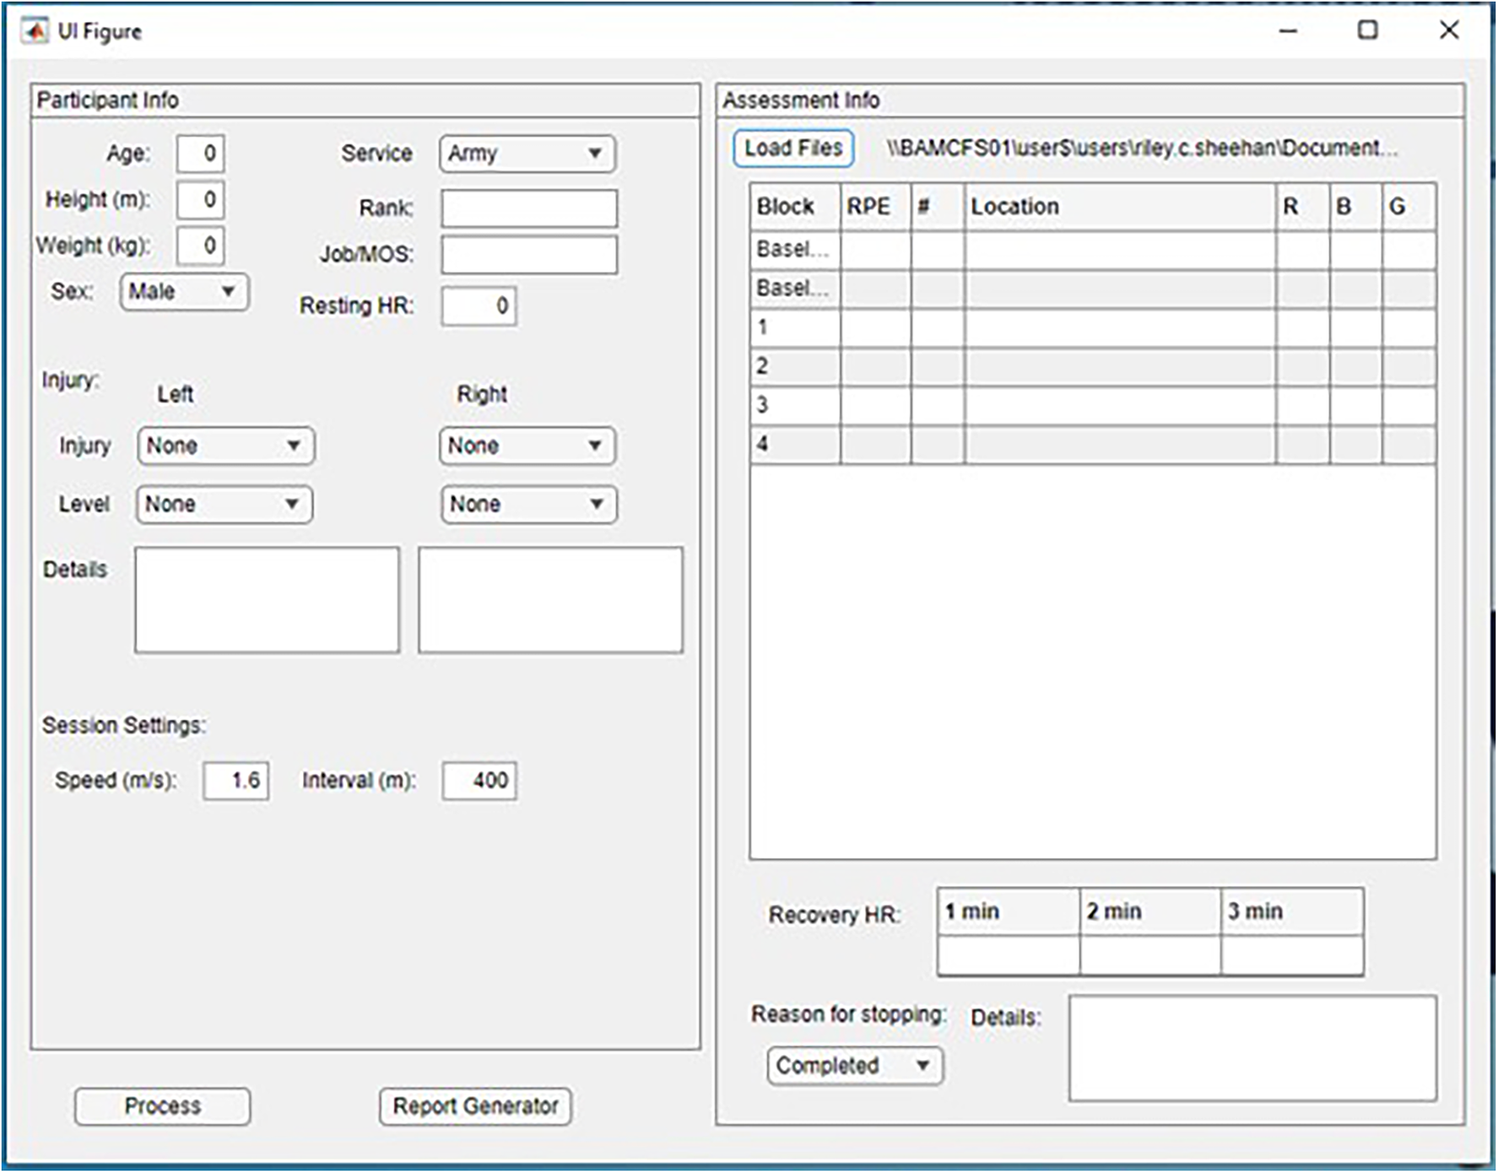Open the Left Injury type dropdown
The image size is (1498, 1173).
click(225, 446)
